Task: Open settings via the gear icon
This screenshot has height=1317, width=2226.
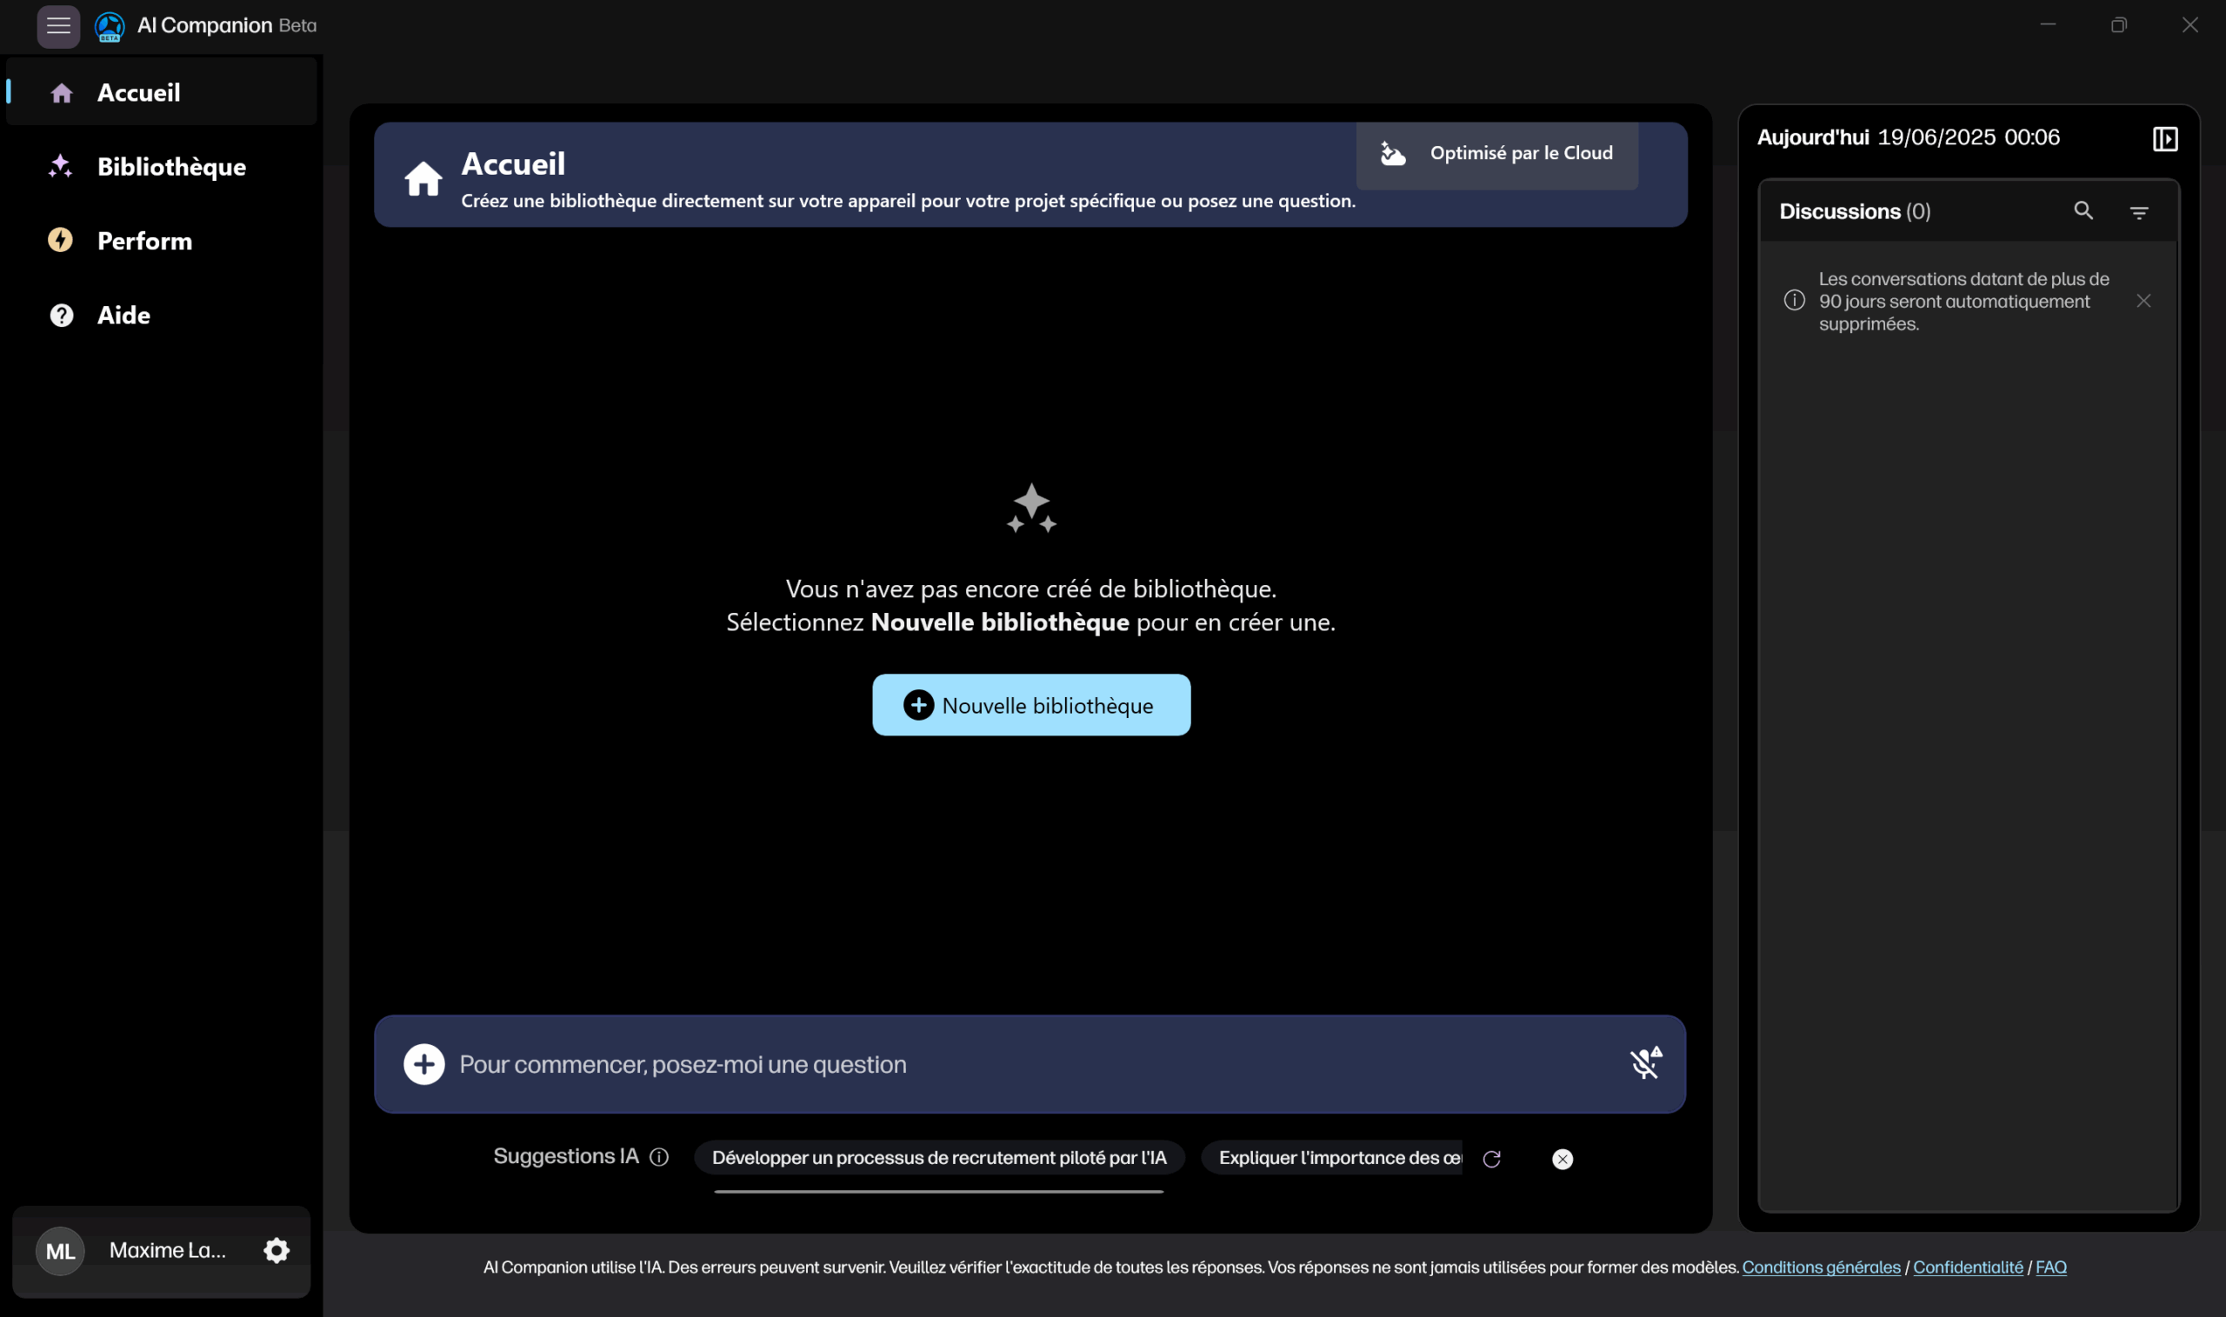Action: [x=277, y=1249]
